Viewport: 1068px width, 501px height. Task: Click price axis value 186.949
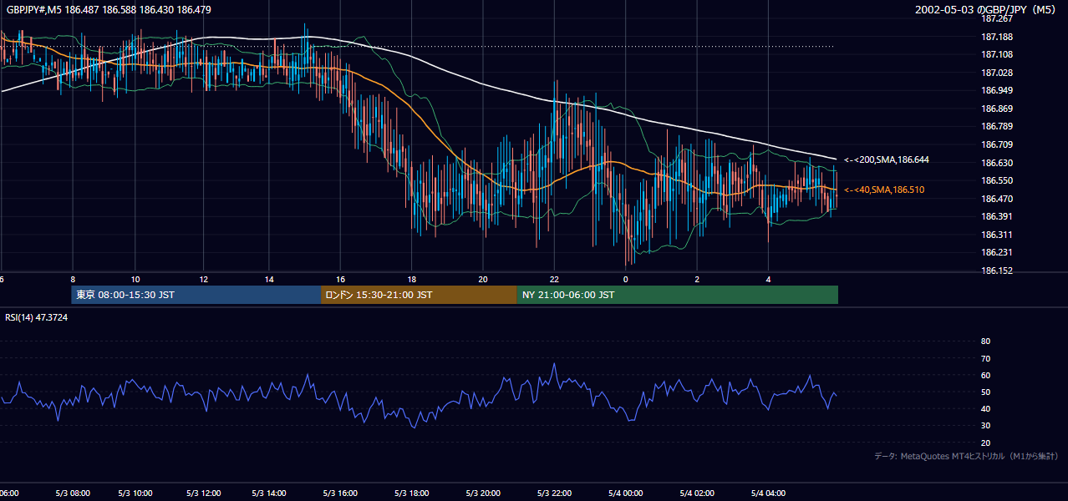(997, 90)
